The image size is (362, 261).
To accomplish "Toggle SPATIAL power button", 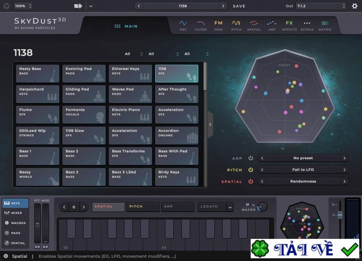I will coord(251,182).
